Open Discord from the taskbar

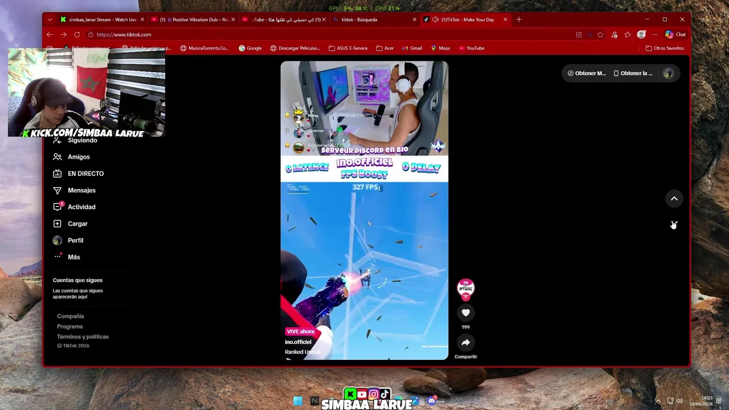(432, 401)
